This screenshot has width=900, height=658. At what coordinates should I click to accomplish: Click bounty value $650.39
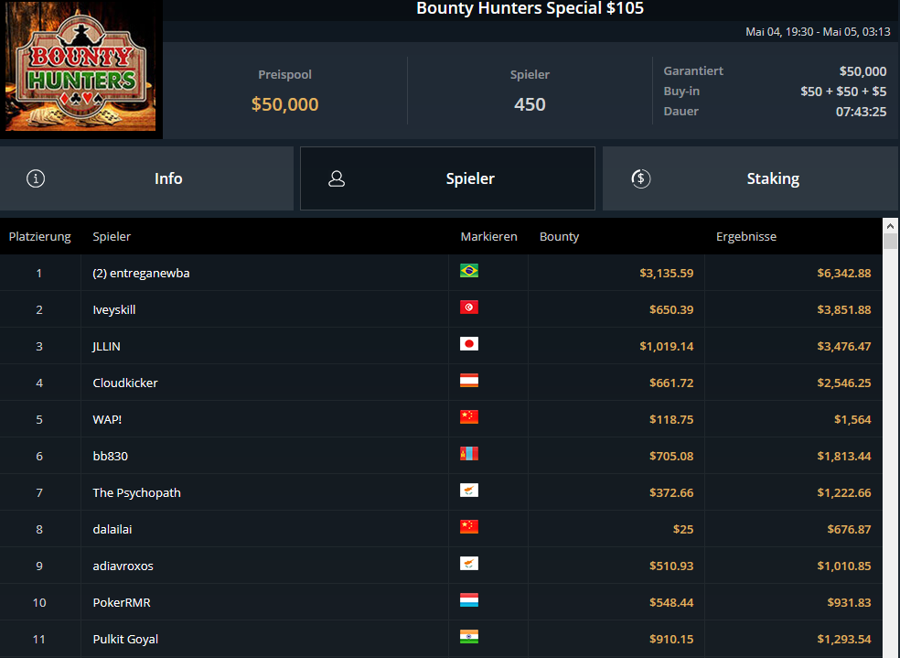coord(671,310)
